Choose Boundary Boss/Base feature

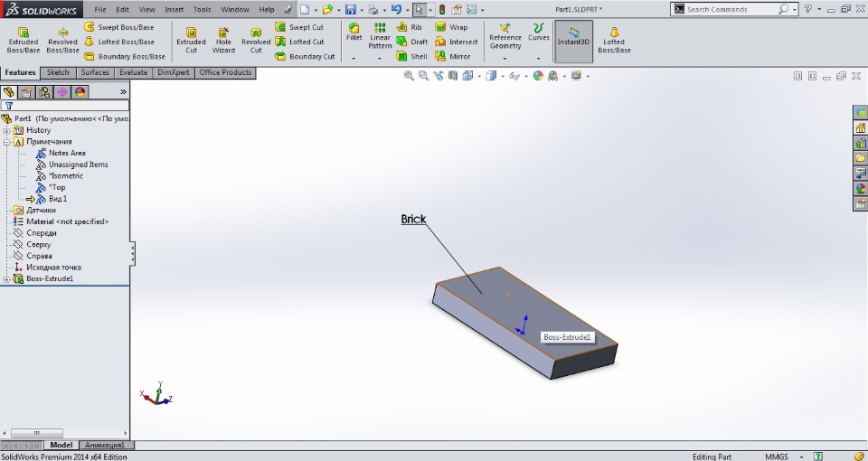(x=125, y=56)
